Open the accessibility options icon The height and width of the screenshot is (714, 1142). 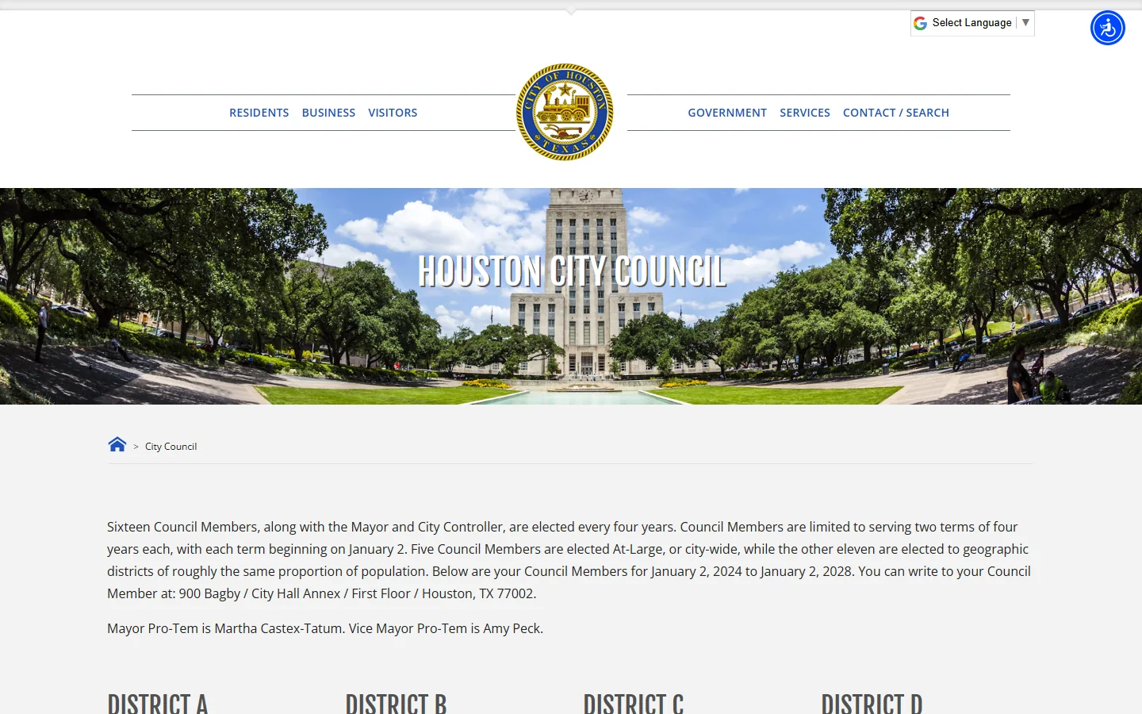1107,28
